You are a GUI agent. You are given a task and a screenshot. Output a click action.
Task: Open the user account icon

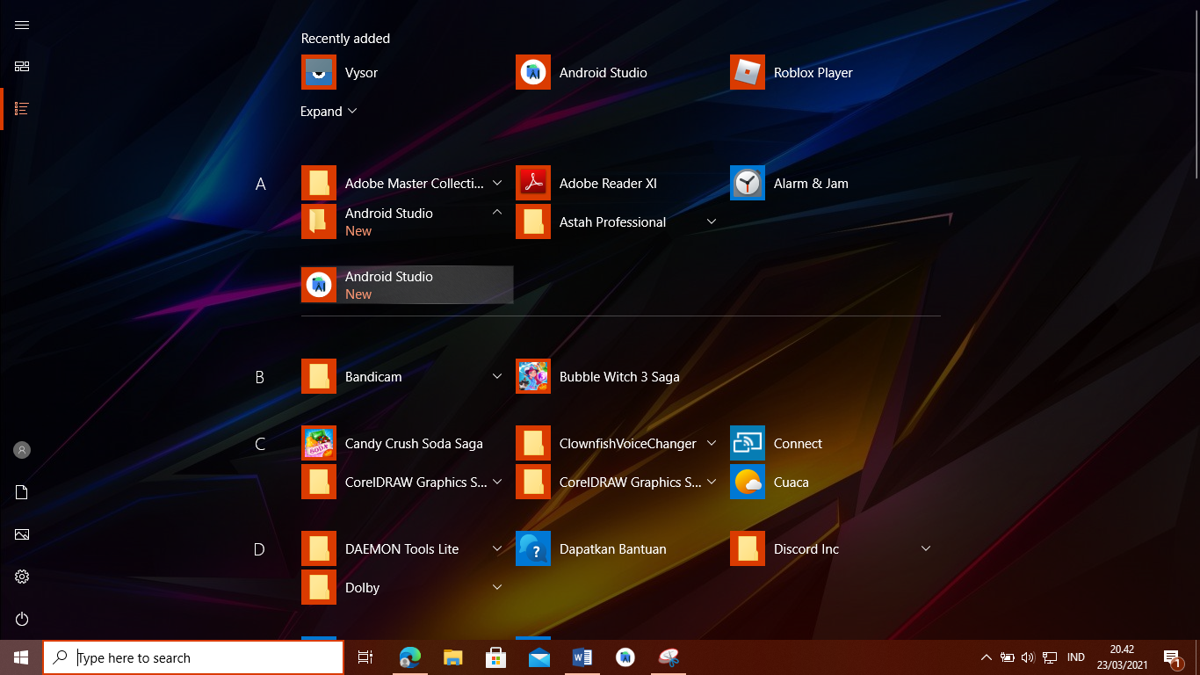tap(22, 450)
